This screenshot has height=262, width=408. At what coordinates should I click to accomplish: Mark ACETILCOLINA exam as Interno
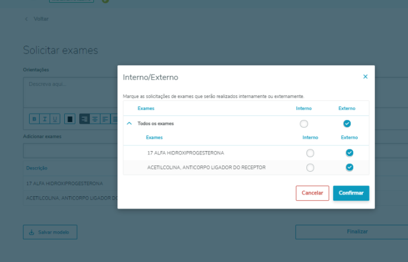pyautogui.click(x=310, y=168)
